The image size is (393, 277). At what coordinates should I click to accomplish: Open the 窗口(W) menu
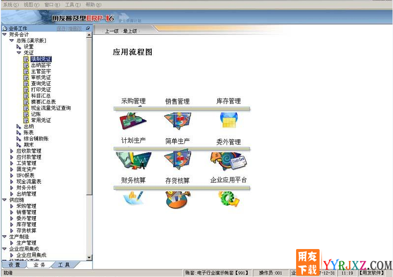(x=52, y=4)
